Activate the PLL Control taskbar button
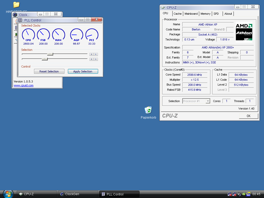The width and height of the screenshot is (264, 198). (x=119, y=194)
